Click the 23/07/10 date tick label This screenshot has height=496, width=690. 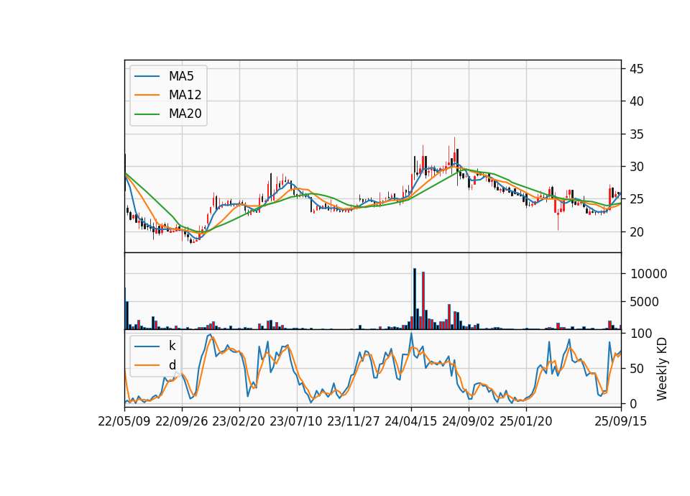coord(296,421)
